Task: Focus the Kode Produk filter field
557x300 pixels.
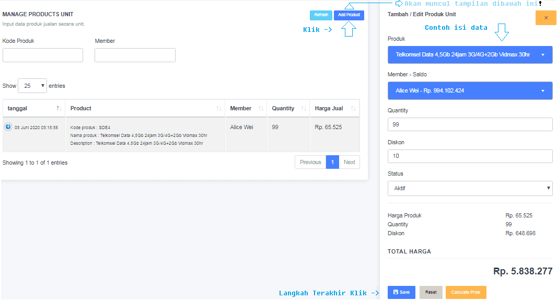Action: pyautogui.click(x=43, y=55)
